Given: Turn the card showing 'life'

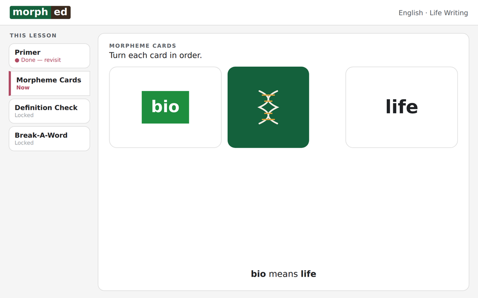Looking at the screenshot, I should coord(402,107).
